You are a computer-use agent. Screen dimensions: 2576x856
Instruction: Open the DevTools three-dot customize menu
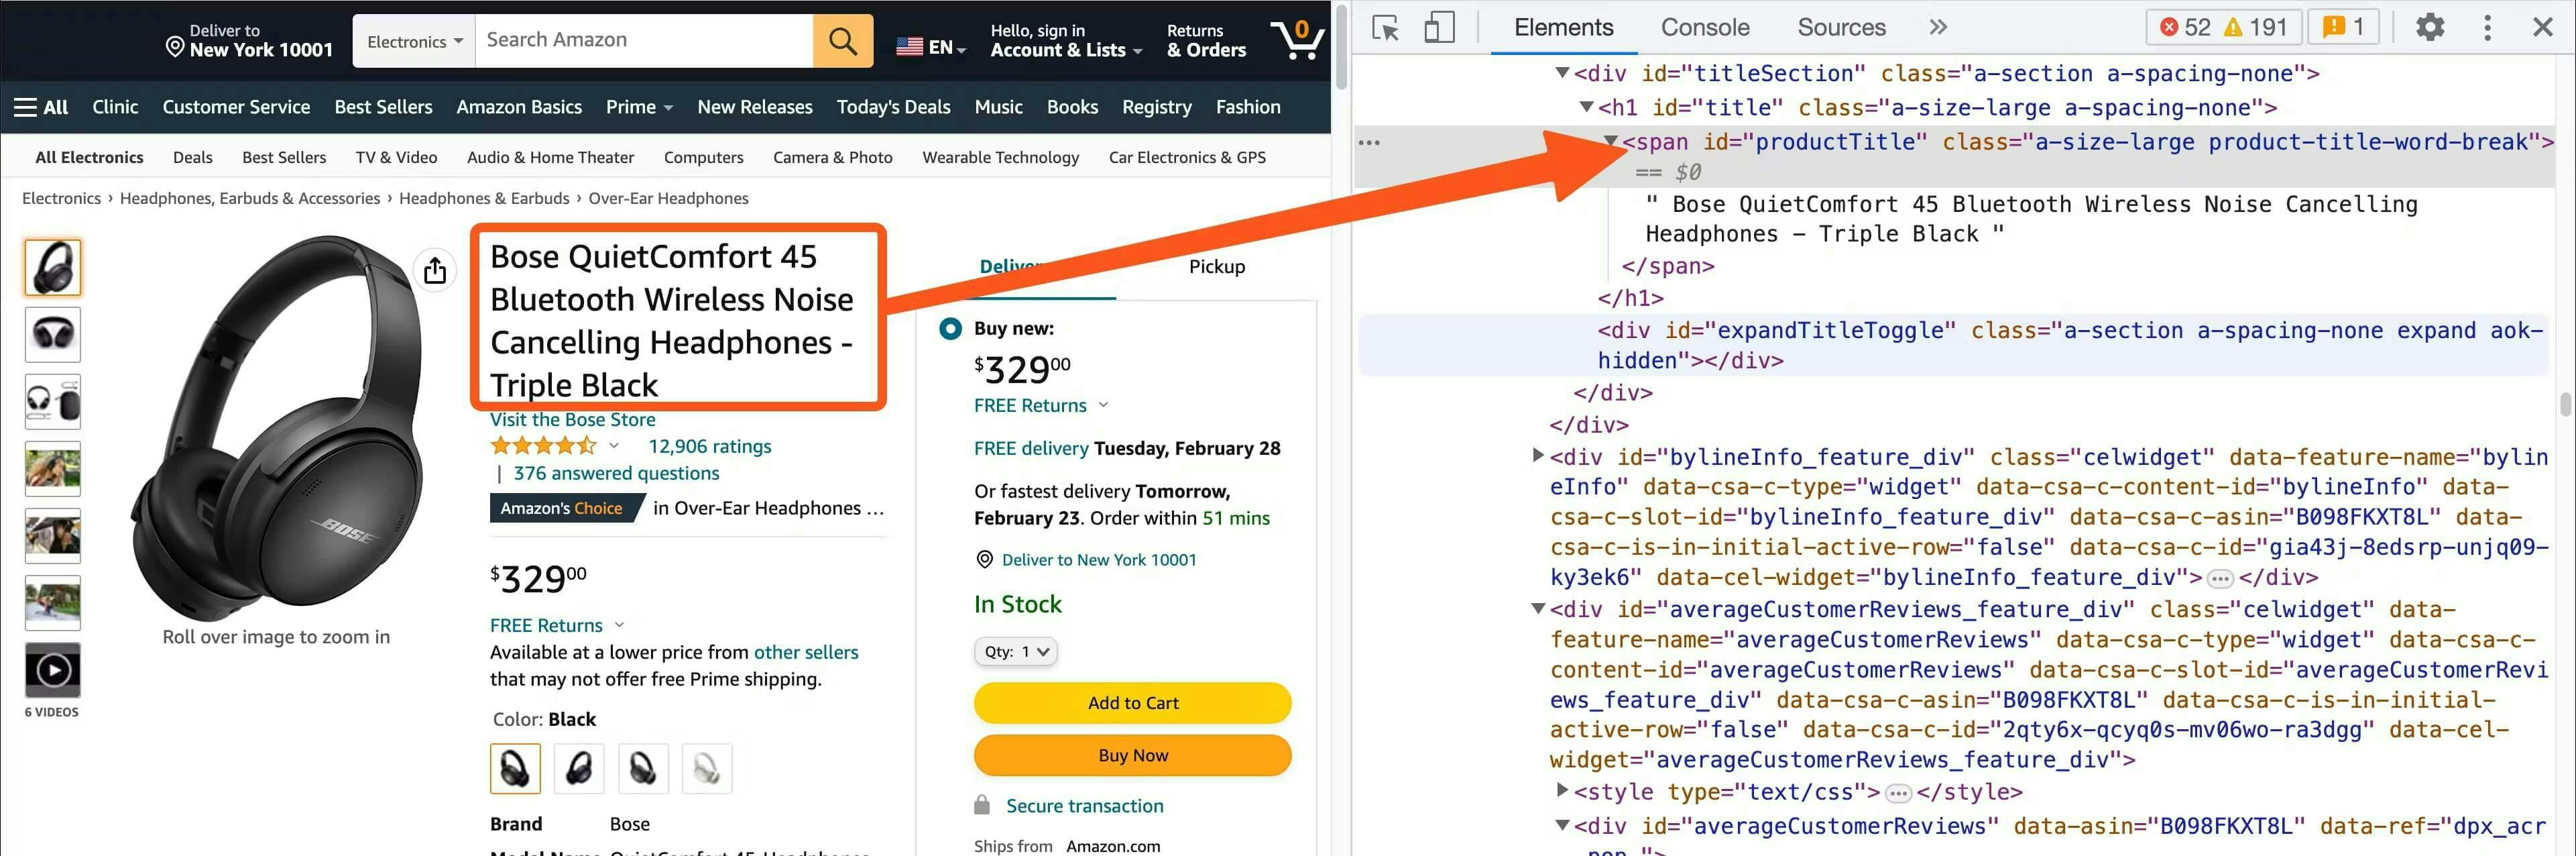point(2487,27)
